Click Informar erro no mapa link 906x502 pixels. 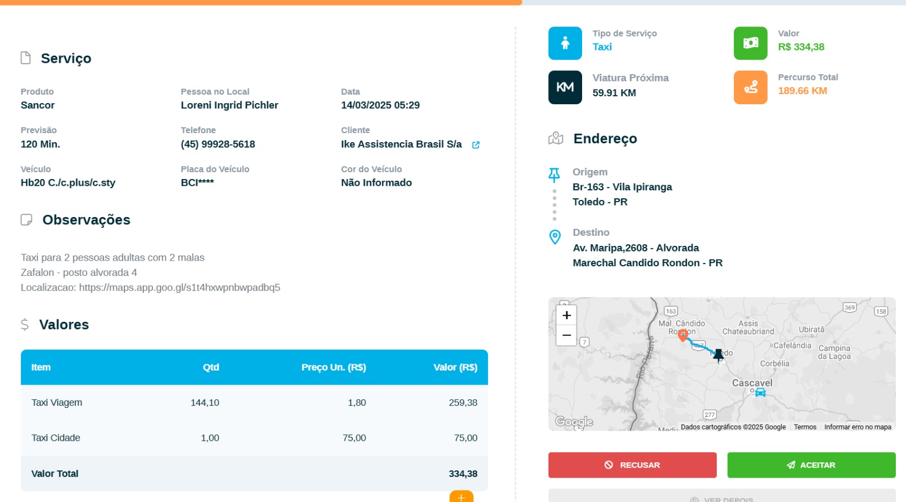tap(857, 427)
